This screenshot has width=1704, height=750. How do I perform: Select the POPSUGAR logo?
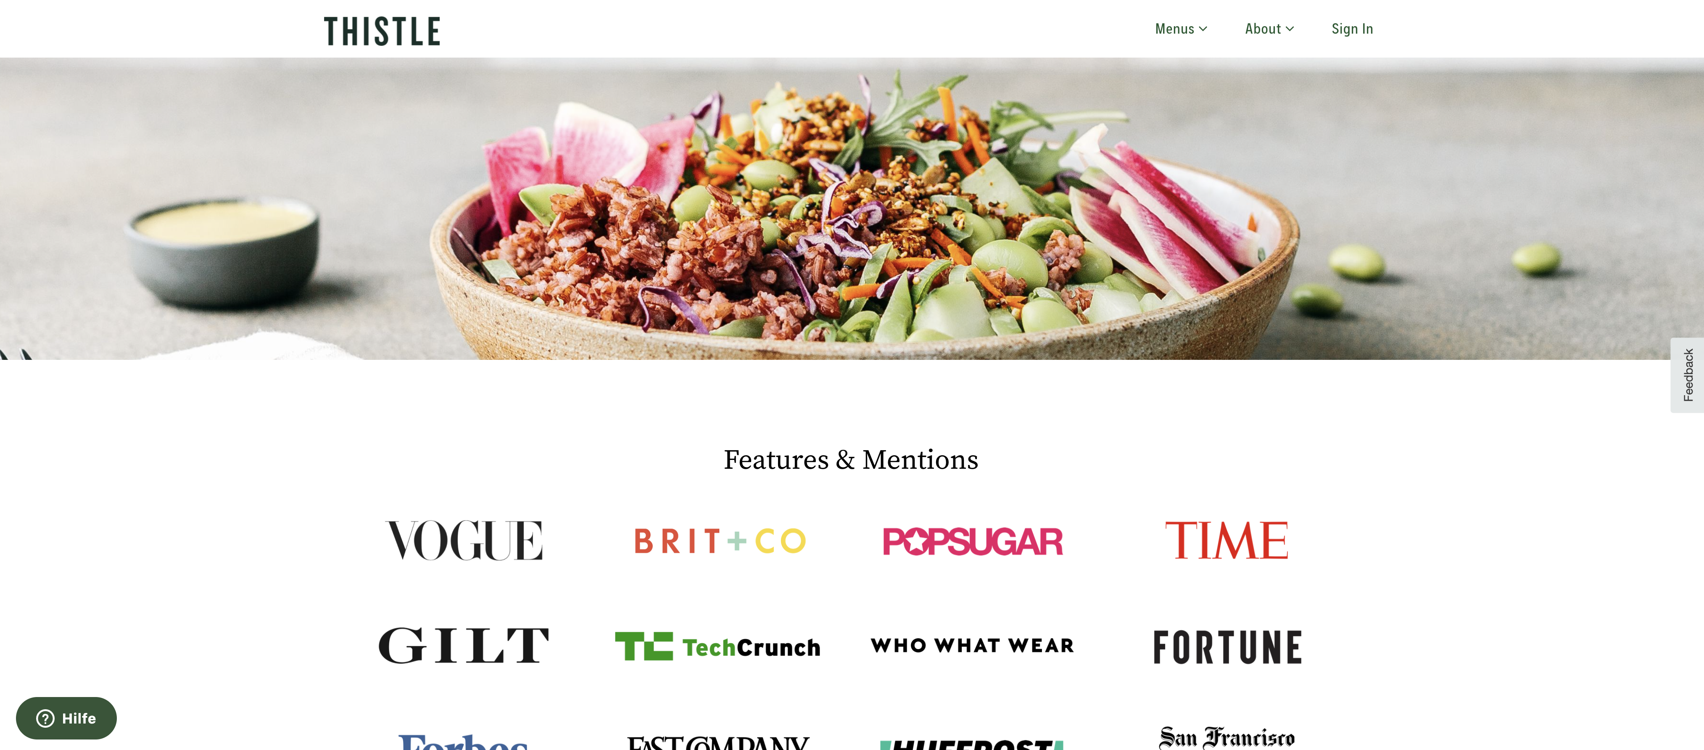click(x=972, y=541)
